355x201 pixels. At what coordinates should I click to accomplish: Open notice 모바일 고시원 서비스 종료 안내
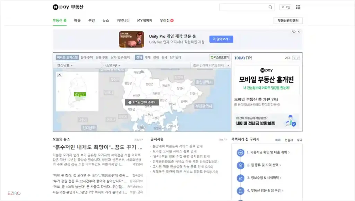click(x=175, y=151)
